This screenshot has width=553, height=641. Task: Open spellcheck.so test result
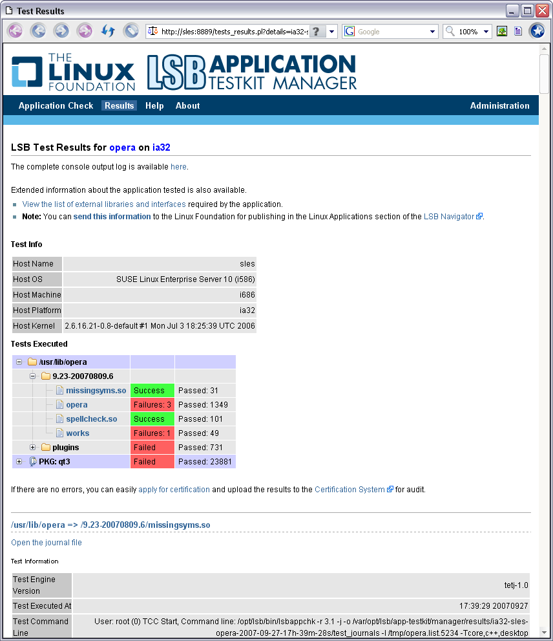(x=92, y=419)
